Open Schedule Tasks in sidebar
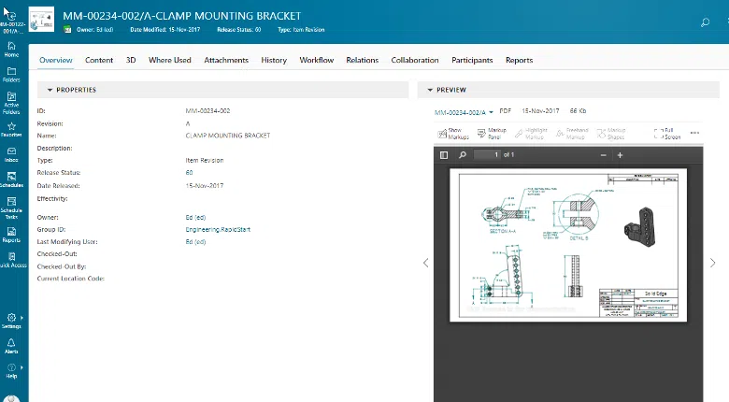The image size is (729, 402). tap(11, 208)
